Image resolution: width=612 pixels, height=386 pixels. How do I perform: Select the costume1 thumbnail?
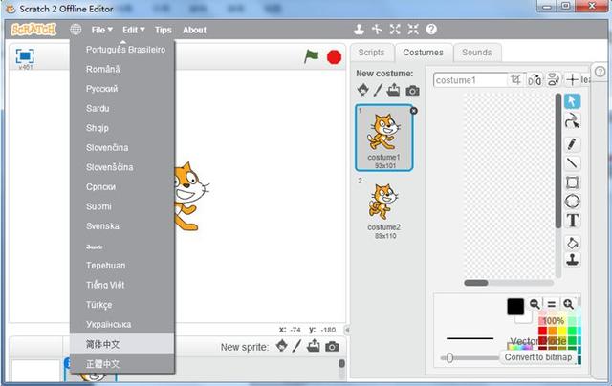tap(384, 138)
